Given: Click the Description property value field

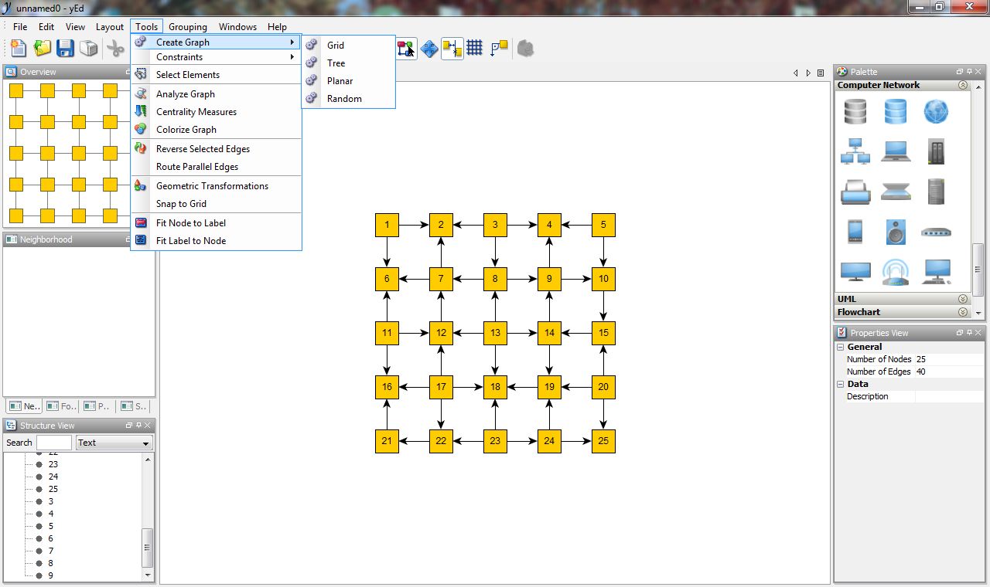Looking at the screenshot, I should click(949, 396).
